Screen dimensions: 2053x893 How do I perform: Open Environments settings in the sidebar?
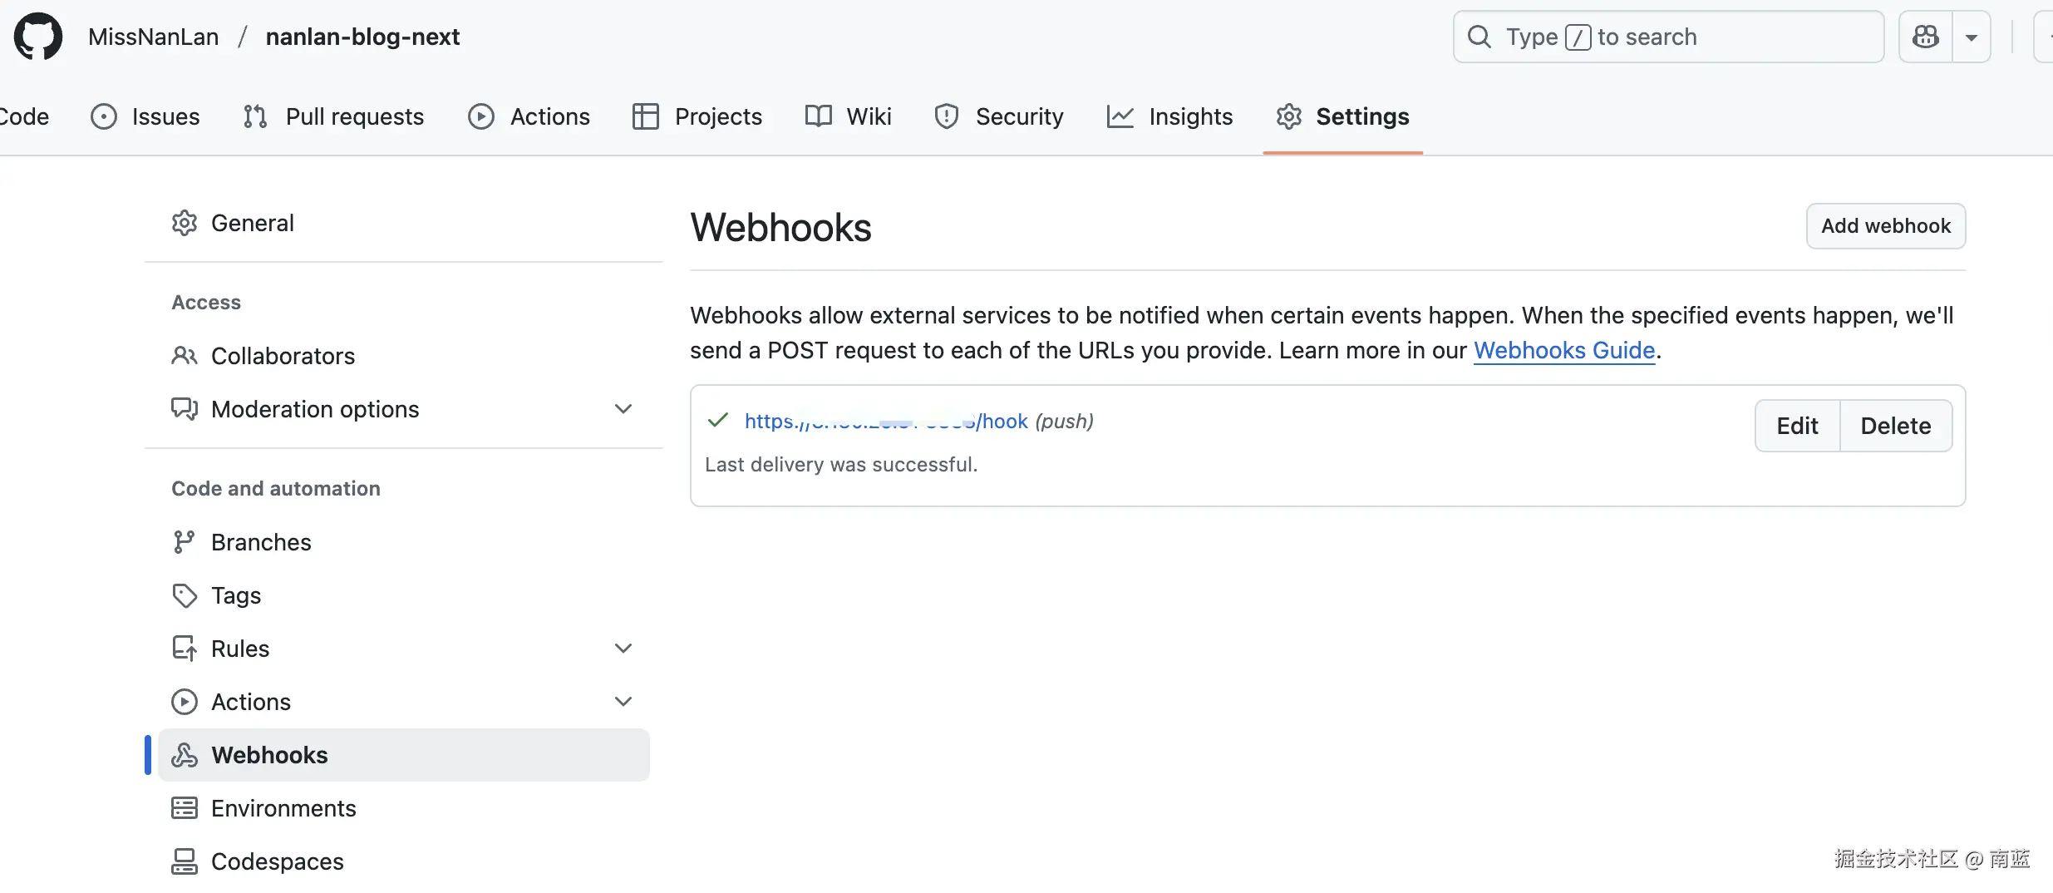click(x=283, y=808)
